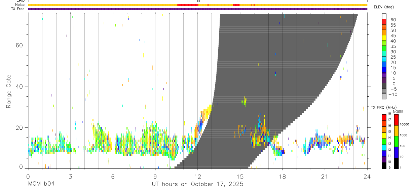Click the purple TX Freq strip above the plot
The image size is (413, 191).
[197, 9]
